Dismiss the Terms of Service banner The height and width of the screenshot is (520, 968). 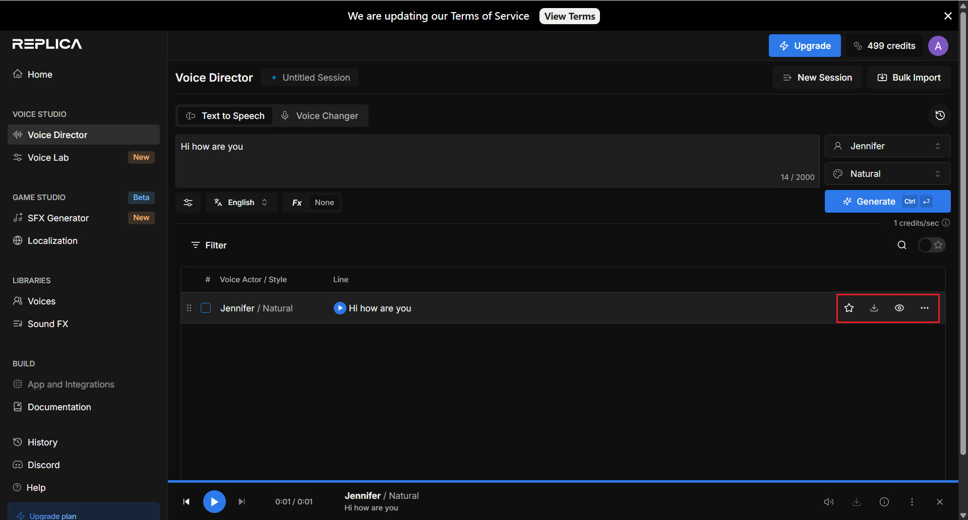coord(948,16)
